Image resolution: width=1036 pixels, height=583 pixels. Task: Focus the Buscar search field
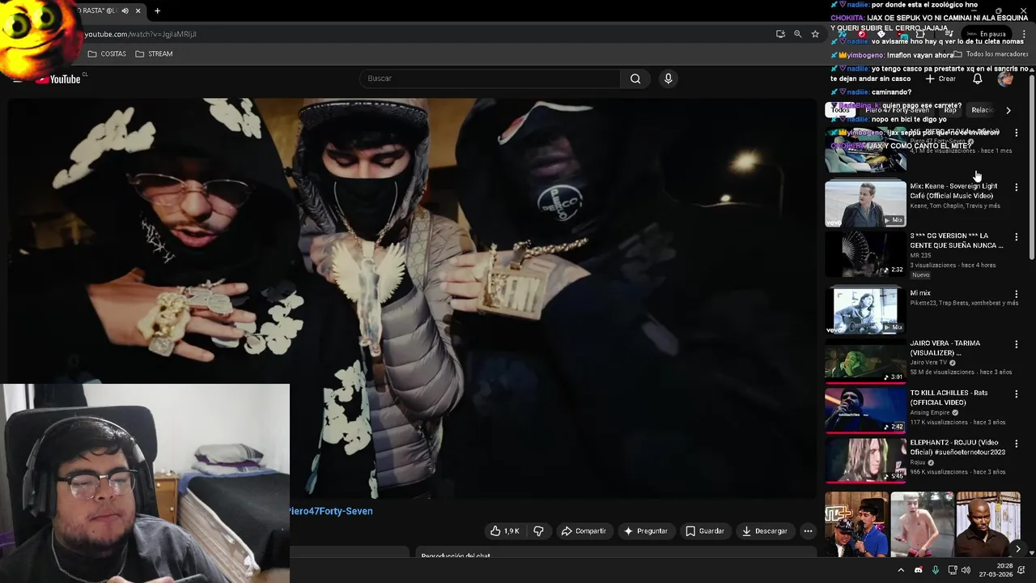click(x=490, y=79)
